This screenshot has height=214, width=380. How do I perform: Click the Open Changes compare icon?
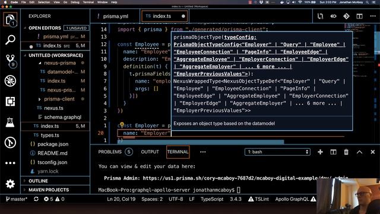(x=320, y=16)
